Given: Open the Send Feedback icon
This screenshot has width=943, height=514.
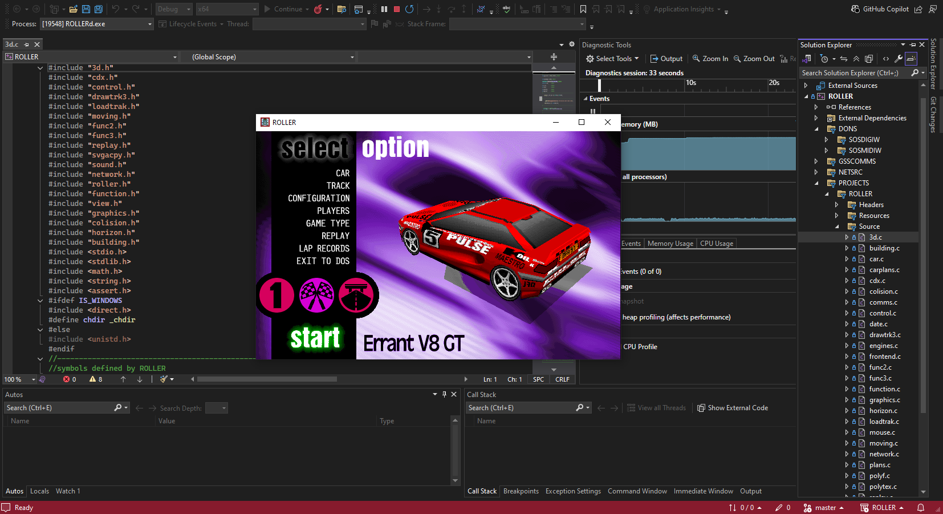Looking at the screenshot, I should click(x=933, y=9).
